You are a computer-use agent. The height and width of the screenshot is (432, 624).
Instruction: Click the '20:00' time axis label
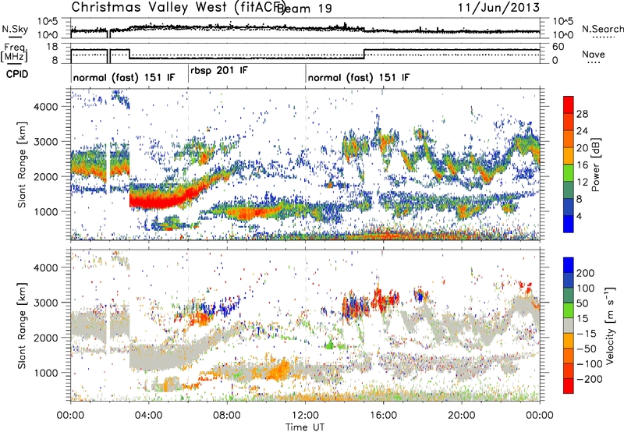point(461,416)
